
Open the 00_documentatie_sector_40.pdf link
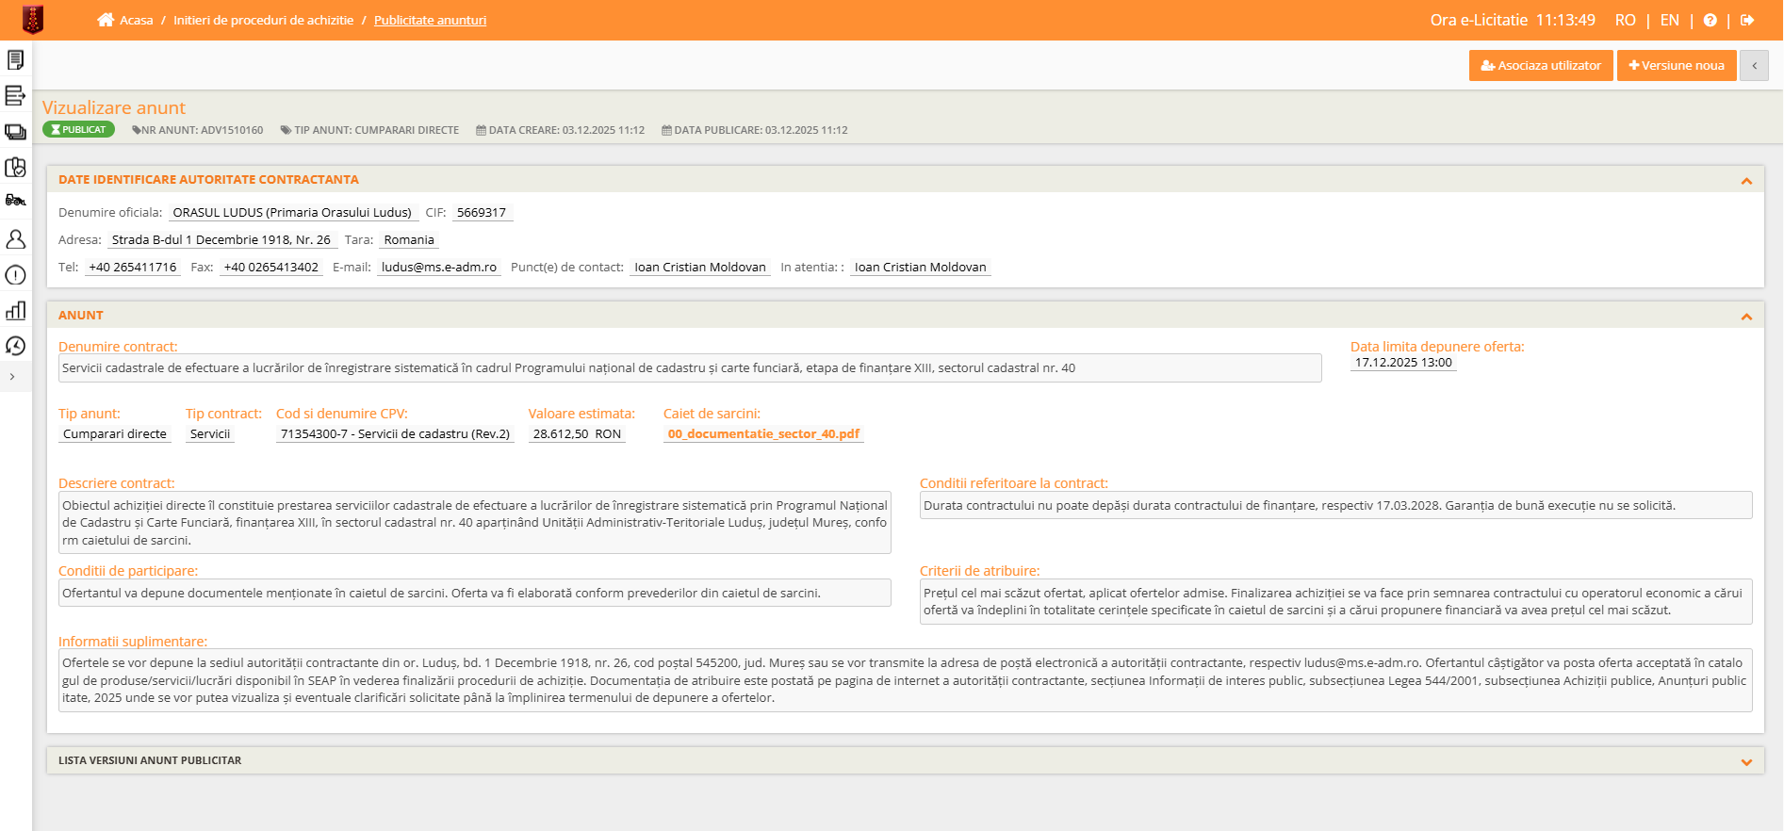coord(763,434)
